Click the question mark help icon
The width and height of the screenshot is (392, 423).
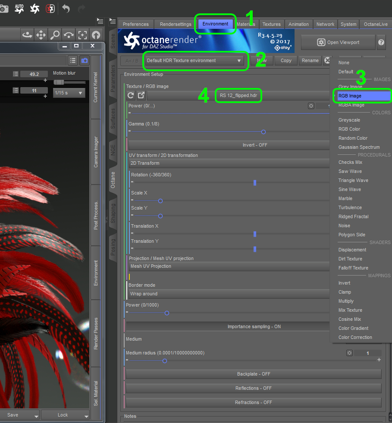[381, 42]
